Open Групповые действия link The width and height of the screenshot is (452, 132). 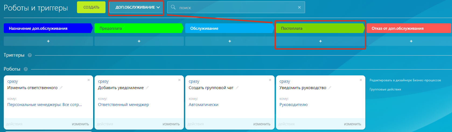click(x=385, y=89)
